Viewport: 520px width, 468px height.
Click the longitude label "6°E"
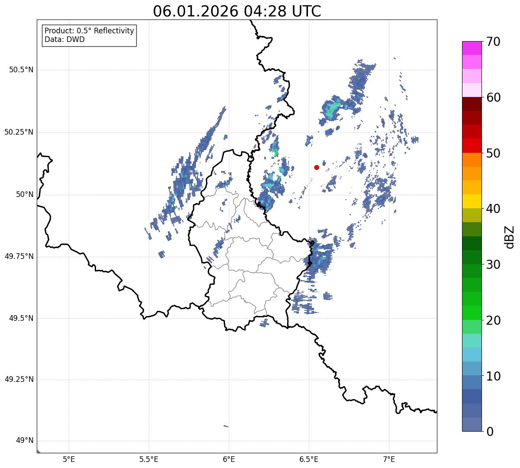(229, 459)
